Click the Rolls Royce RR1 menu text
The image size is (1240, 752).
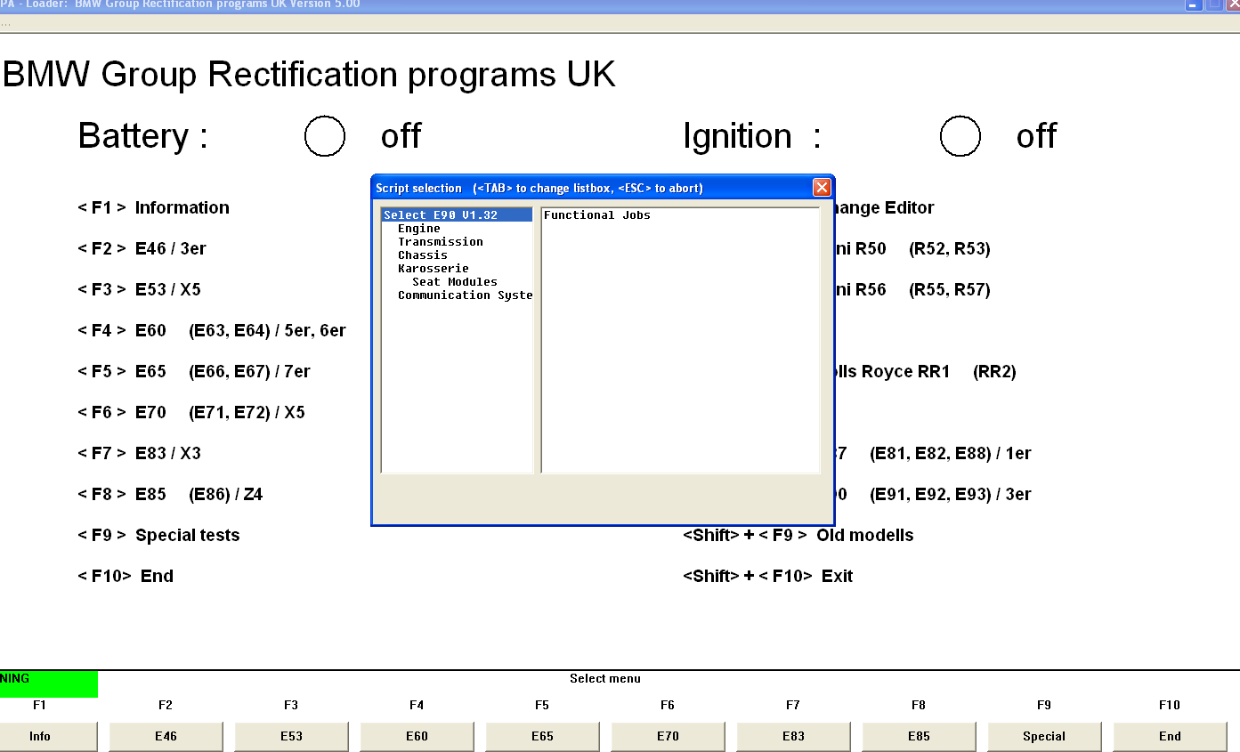[x=926, y=371]
